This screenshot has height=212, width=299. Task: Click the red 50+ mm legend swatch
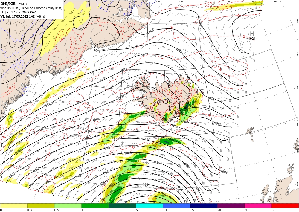tap(285, 205)
